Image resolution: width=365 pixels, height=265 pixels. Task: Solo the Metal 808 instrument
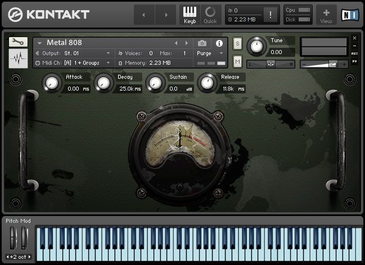click(x=237, y=43)
